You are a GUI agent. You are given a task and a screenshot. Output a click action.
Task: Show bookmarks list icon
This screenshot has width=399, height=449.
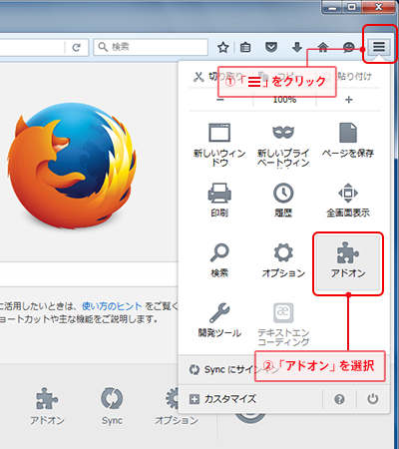click(245, 48)
